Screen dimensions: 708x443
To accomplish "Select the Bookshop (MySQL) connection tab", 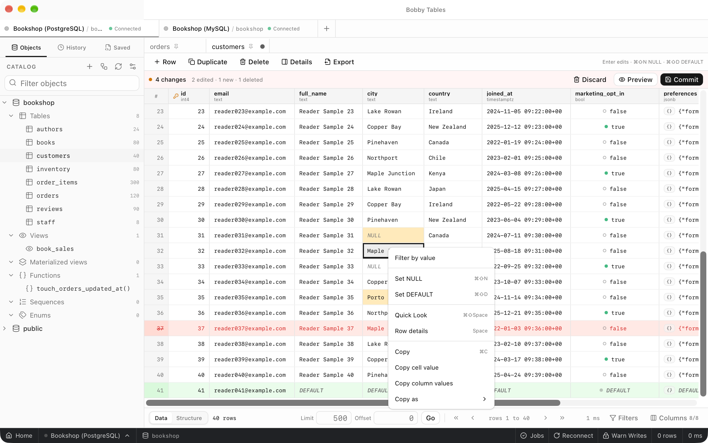I will point(238,29).
